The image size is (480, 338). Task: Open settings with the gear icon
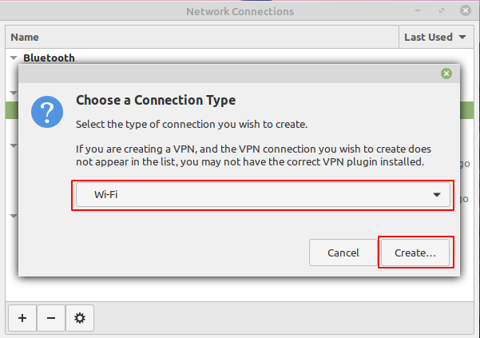pos(80,318)
